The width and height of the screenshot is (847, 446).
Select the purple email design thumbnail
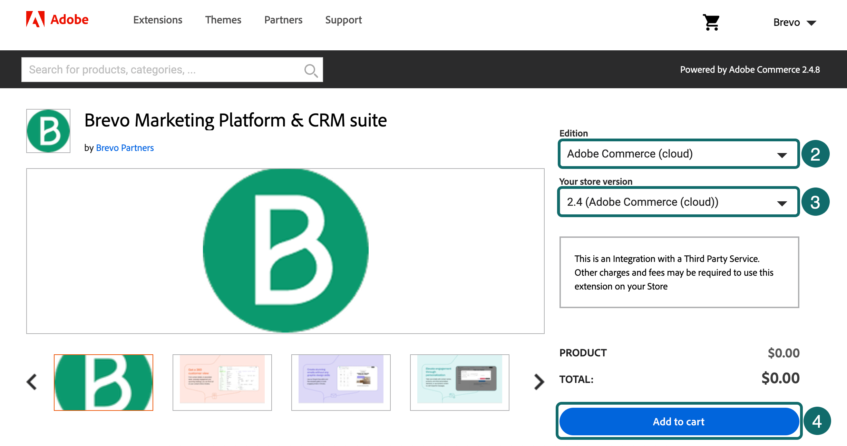(341, 382)
